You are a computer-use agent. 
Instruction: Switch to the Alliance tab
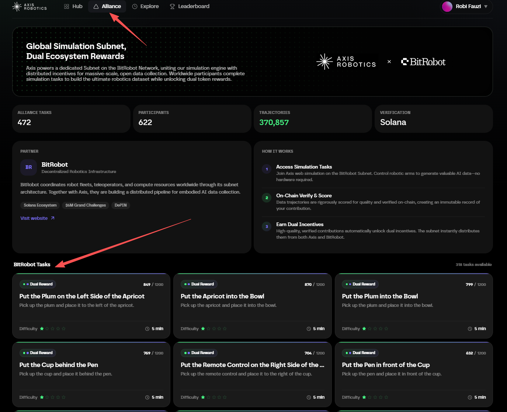(107, 6)
